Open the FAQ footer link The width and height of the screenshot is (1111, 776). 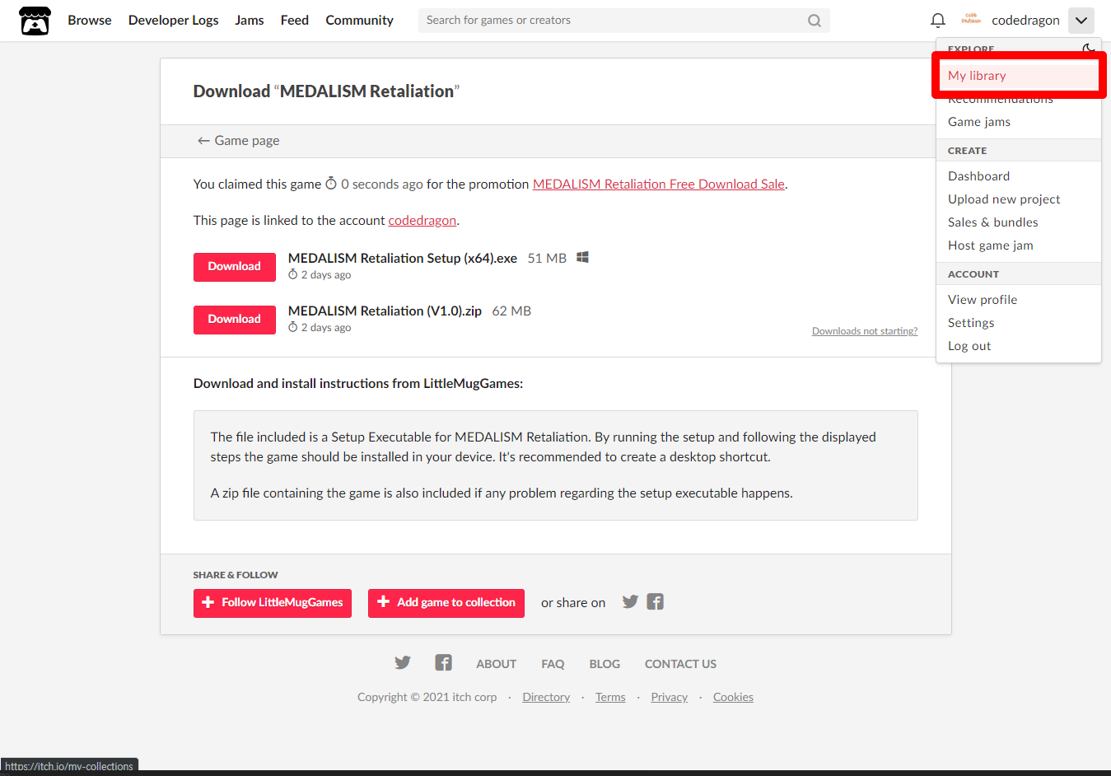coord(553,664)
